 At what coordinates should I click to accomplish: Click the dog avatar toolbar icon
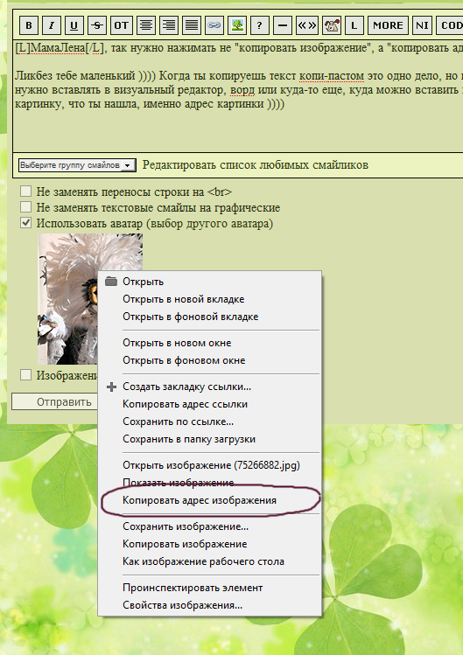coord(331,25)
